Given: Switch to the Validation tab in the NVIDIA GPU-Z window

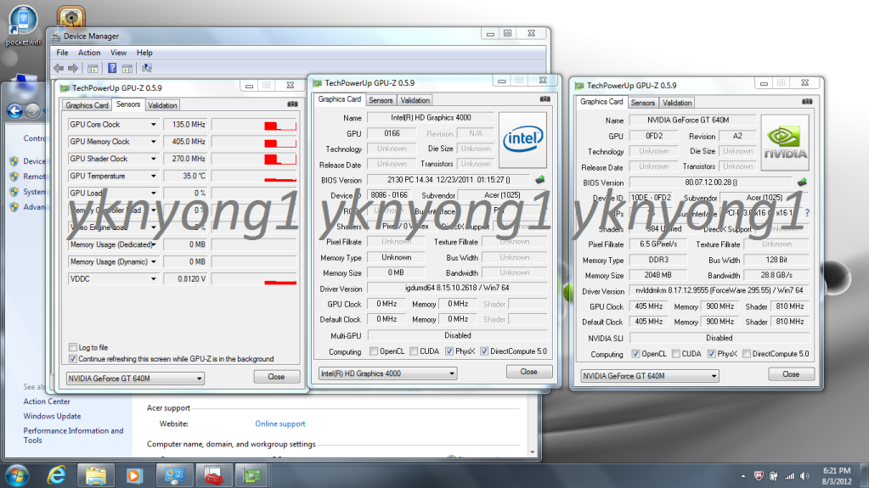Looking at the screenshot, I should click(x=677, y=103).
